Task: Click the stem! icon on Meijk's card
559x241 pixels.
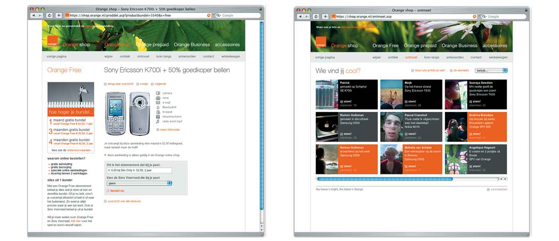Action: coord(406,101)
